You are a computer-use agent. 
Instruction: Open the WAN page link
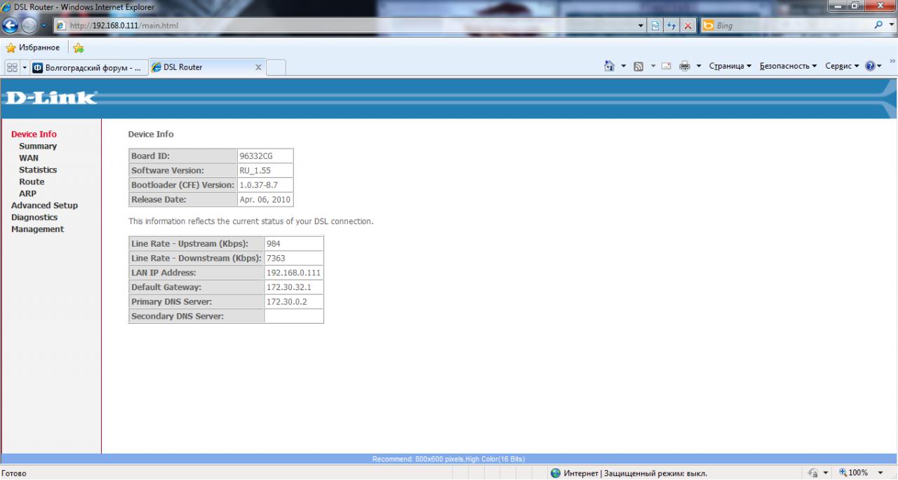click(29, 158)
